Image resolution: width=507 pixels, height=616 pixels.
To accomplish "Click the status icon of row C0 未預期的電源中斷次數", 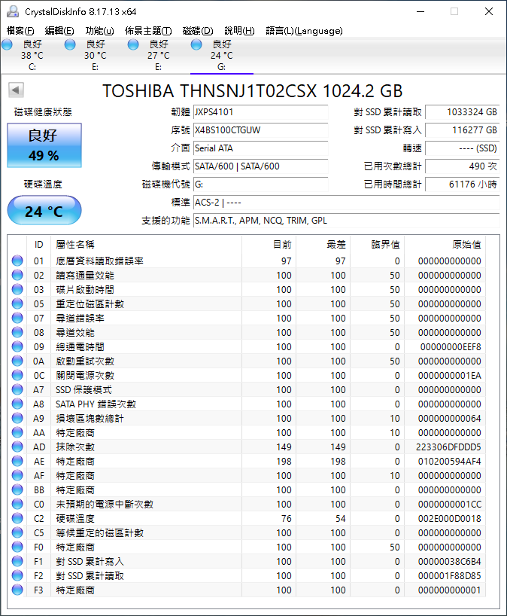I will point(17,504).
